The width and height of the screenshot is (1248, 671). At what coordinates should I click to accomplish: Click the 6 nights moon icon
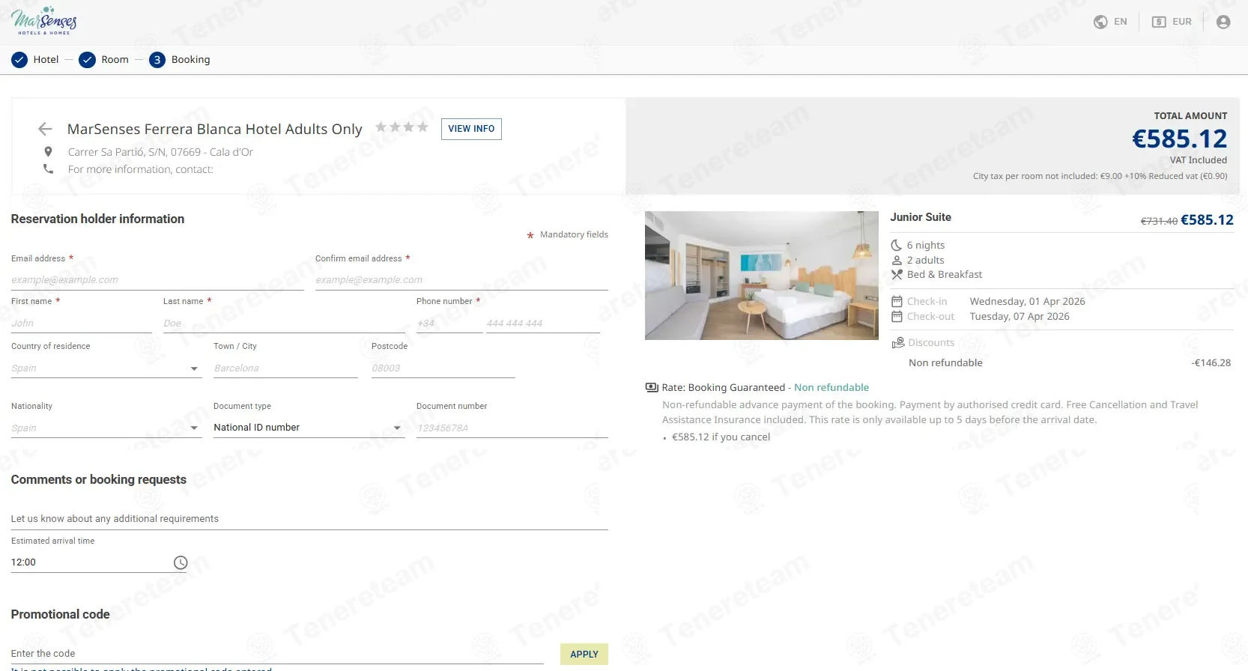tap(896, 245)
